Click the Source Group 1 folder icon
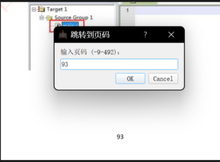Image resolution: width=220 pixels, height=162 pixels. (49, 18)
